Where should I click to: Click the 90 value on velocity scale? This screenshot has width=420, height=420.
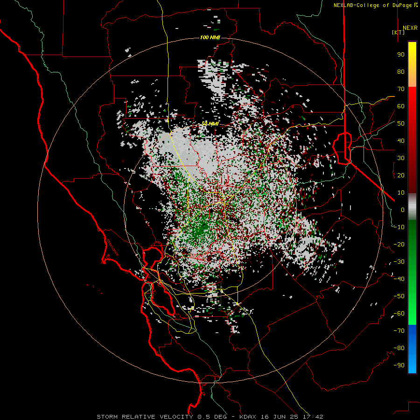tap(401, 55)
